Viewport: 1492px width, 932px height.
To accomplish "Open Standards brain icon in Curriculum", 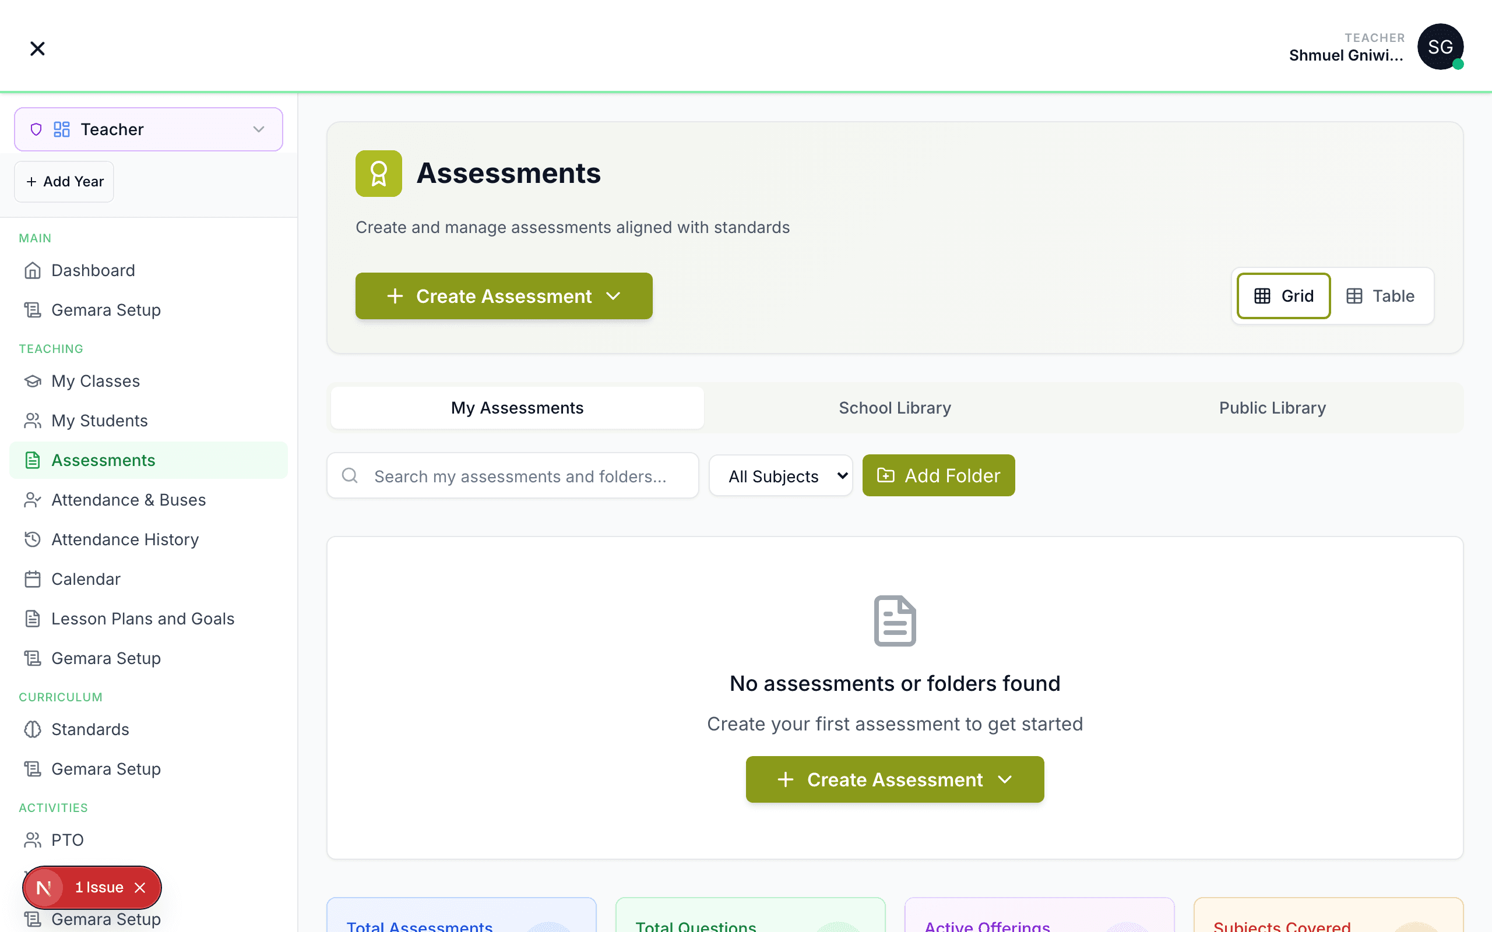I will pos(33,729).
